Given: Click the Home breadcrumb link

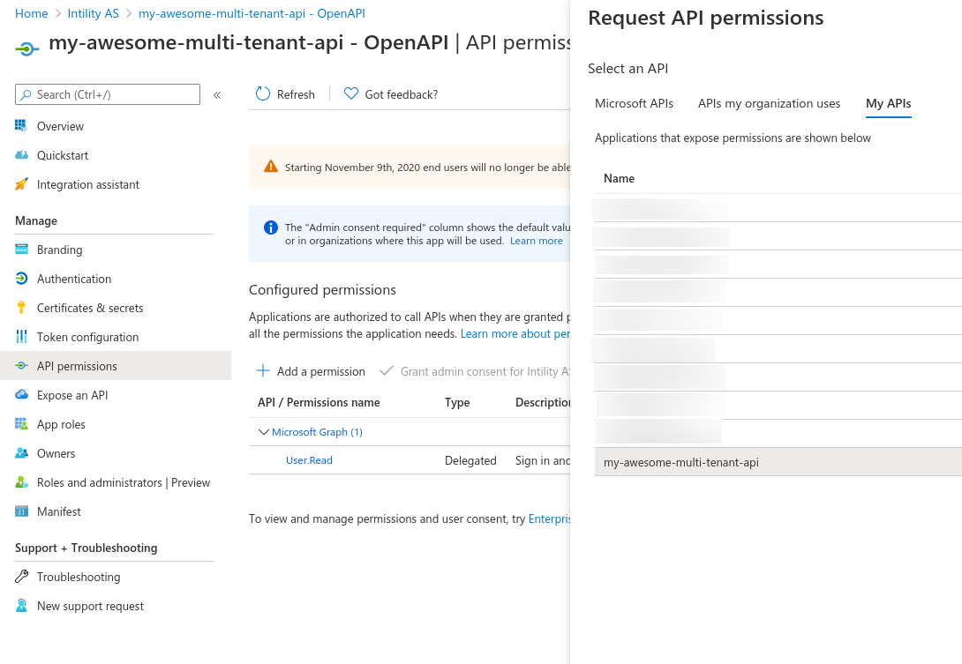Looking at the screenshot, I should [x=31, y=13].
